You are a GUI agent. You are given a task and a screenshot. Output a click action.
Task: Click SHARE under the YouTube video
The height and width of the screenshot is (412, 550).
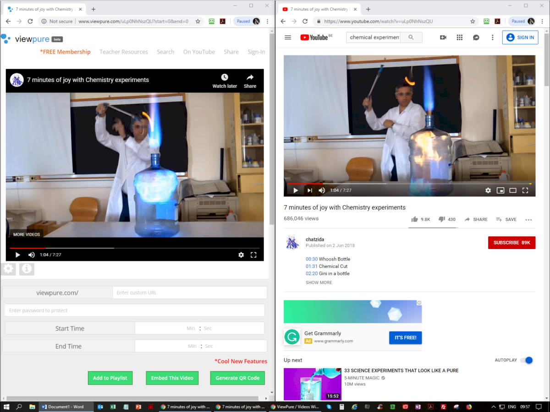coord(476,219)
